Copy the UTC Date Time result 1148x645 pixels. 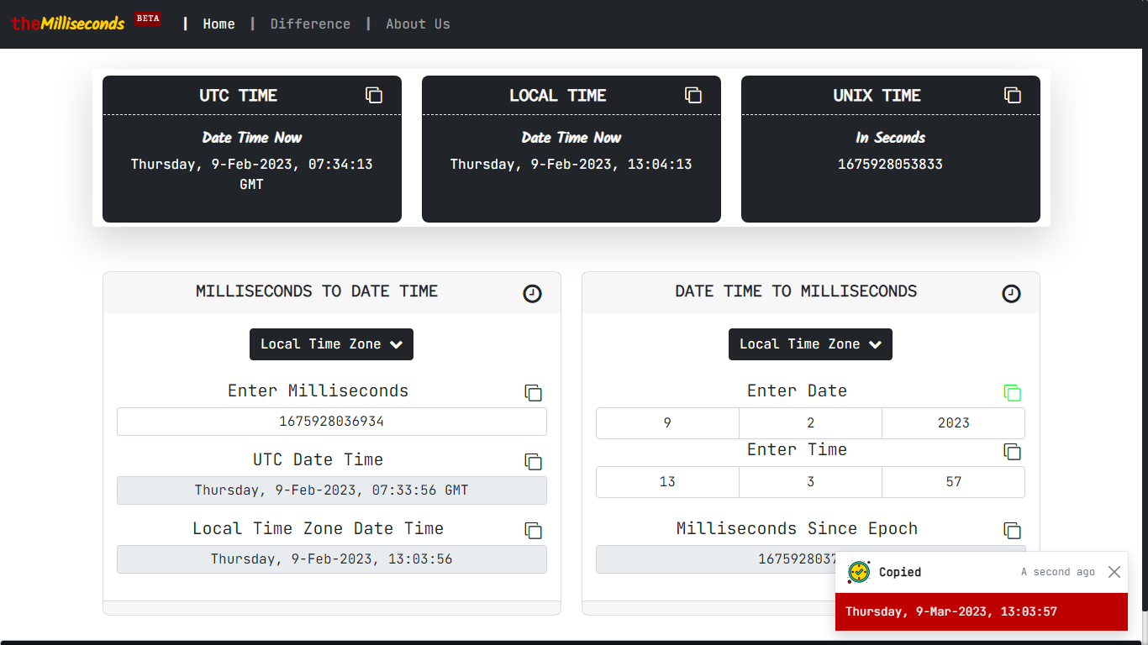tap(533, 461)
